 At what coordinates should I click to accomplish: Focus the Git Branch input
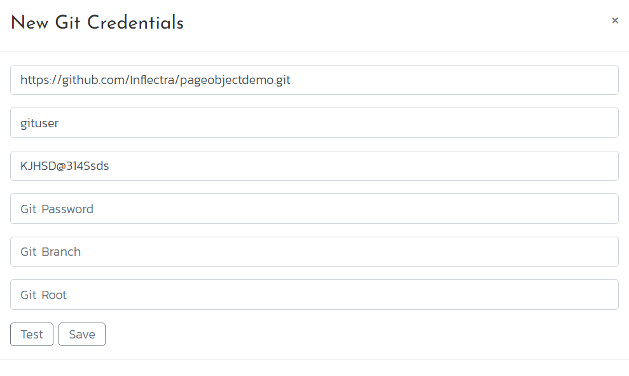click(x=314, y=252)
